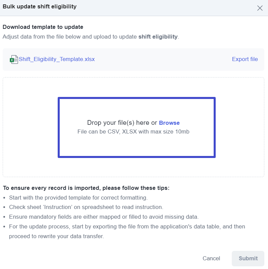Click the tip about the Instruction sheet
268x269 pixels.
click(x=86, y=207)
